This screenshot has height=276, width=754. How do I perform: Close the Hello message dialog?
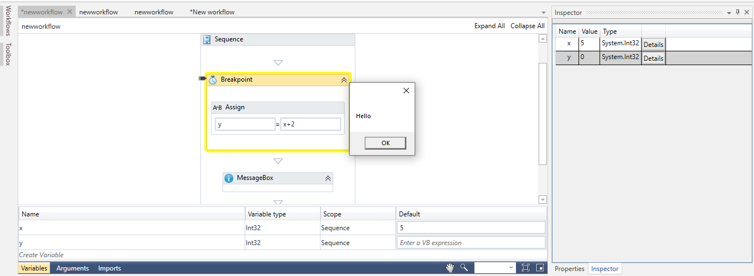click(406, 91)
